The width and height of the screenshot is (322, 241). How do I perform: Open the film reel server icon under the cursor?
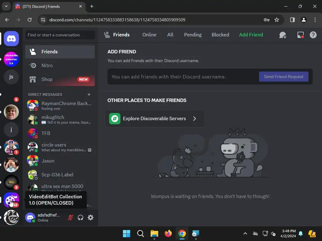[11, 200]
